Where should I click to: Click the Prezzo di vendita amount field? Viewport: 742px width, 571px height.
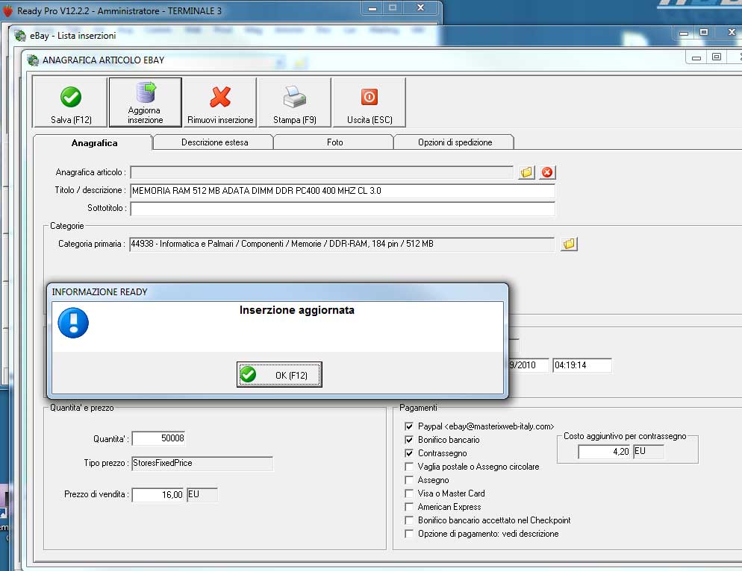pyautogui.click(x=158, y=495)
